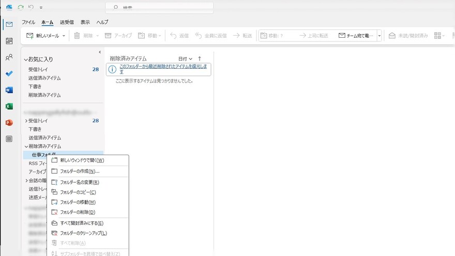Open the 削除 dropdown arrow
The width and height of the screenshot is (455, 256).
98,36
